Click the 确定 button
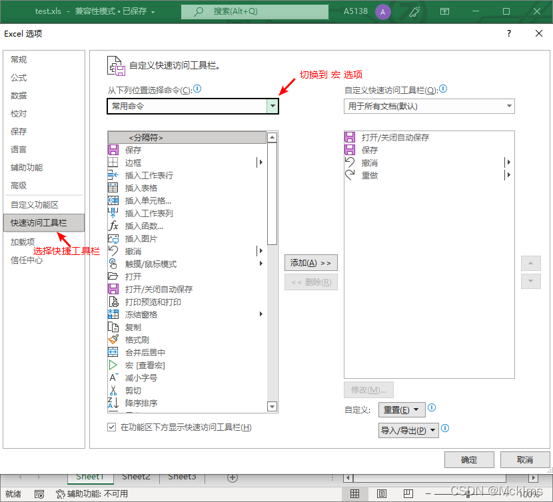The width and height of the screenshot is (553, 502). tap(469, 459)
